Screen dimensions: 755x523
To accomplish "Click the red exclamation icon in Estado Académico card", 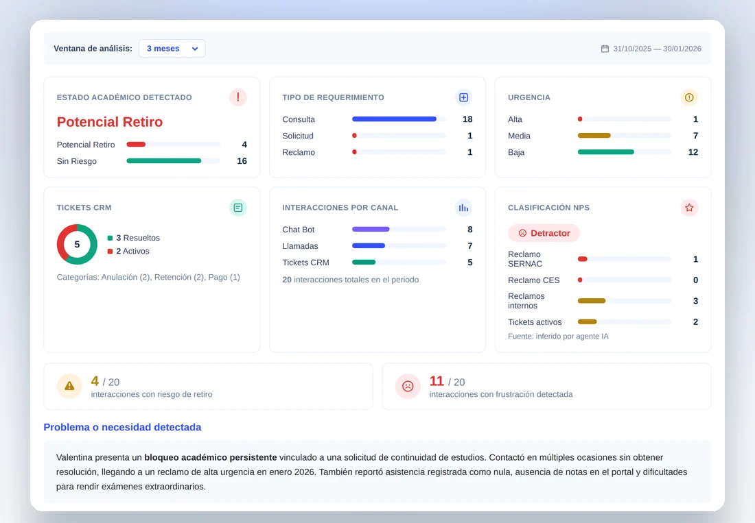I will [x=238, y=97].
